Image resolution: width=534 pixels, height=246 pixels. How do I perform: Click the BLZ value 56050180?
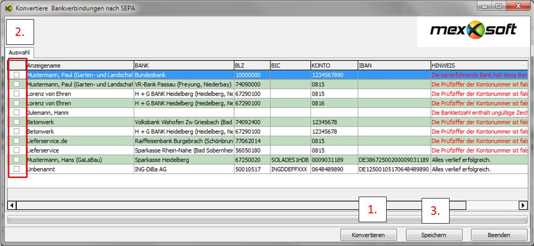point(252,150)
